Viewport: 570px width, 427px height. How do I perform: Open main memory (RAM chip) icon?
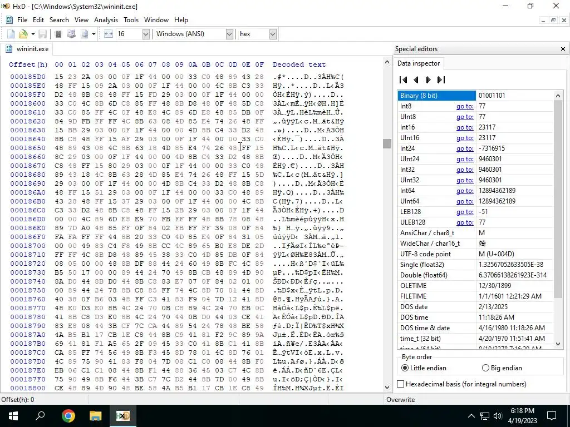58,34
